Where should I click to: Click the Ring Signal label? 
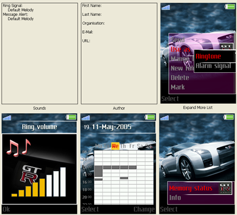click(x=12, y=5)
